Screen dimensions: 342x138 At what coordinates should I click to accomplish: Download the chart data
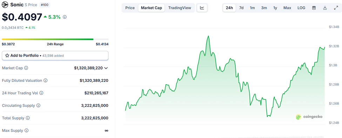click(325, 8)
